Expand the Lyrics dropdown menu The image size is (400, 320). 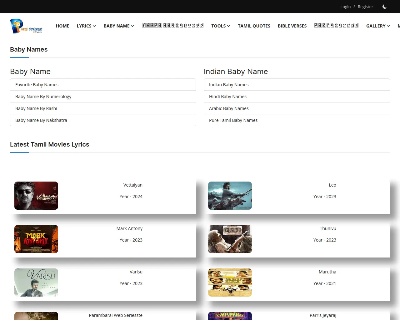tap(86, 26)
